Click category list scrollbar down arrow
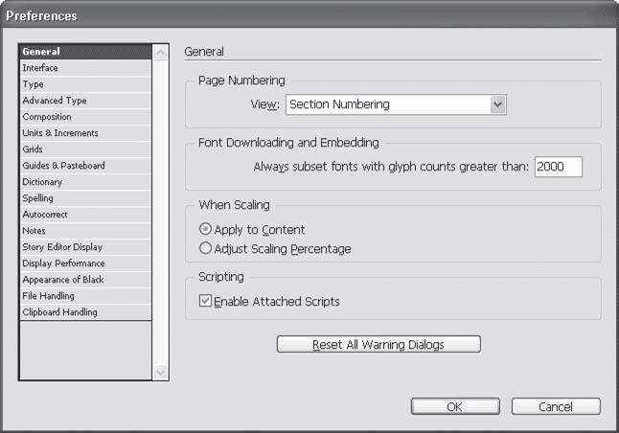Viewport: 619px width, 433px height. 160,372
